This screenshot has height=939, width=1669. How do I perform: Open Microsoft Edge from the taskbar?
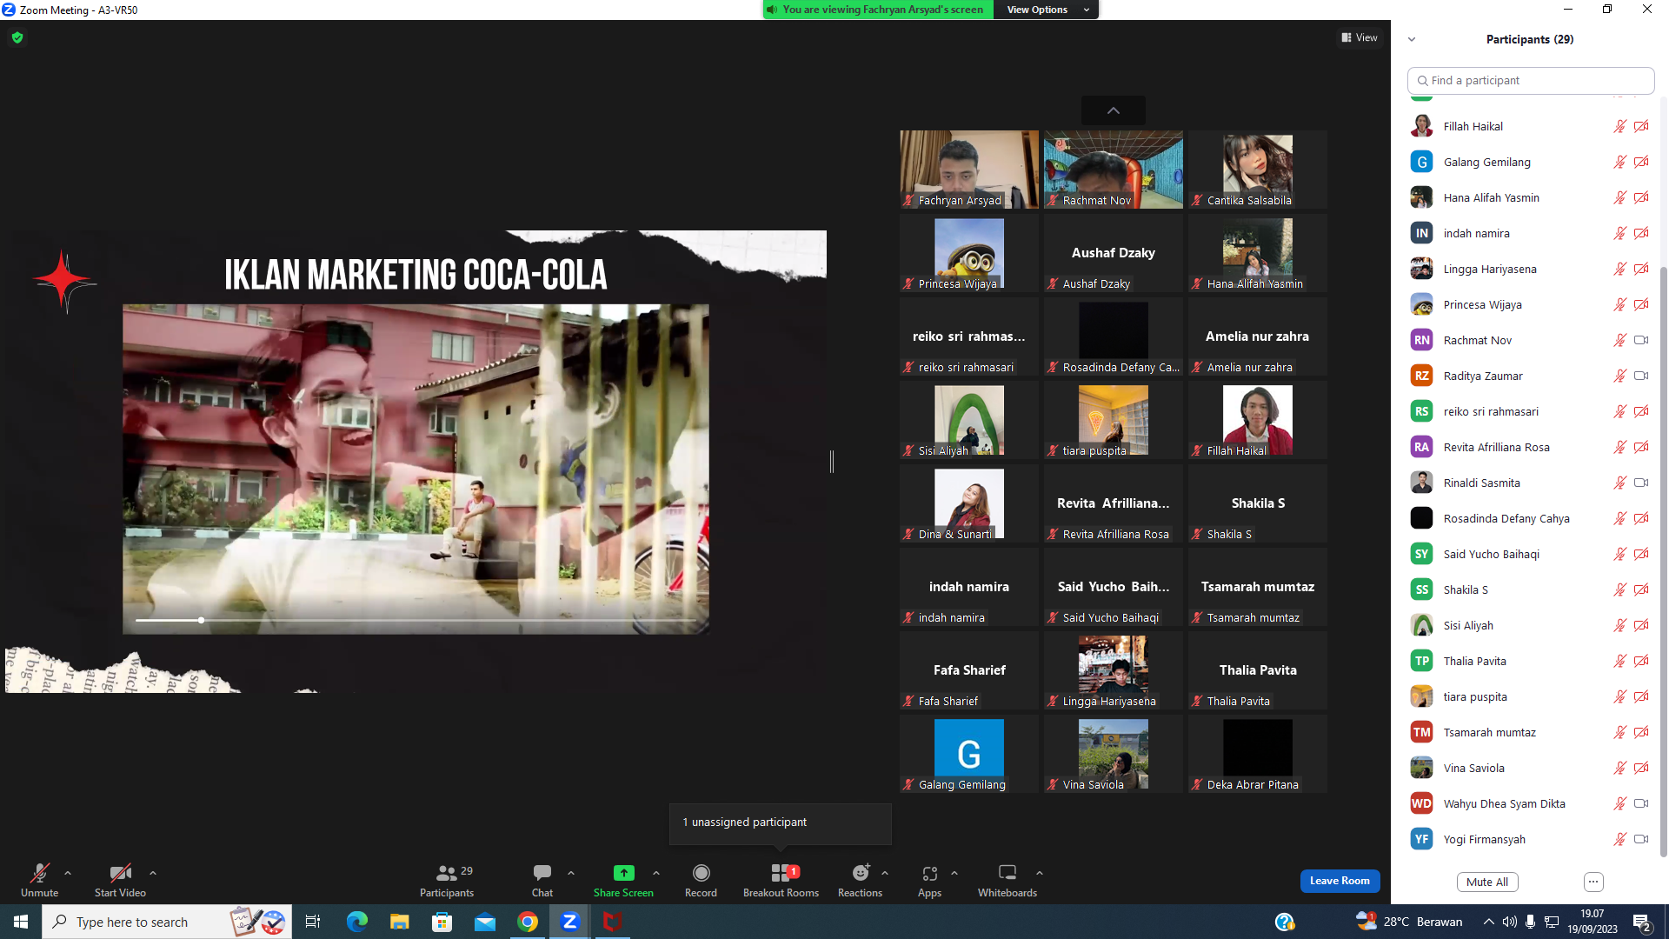coord(357,922)
